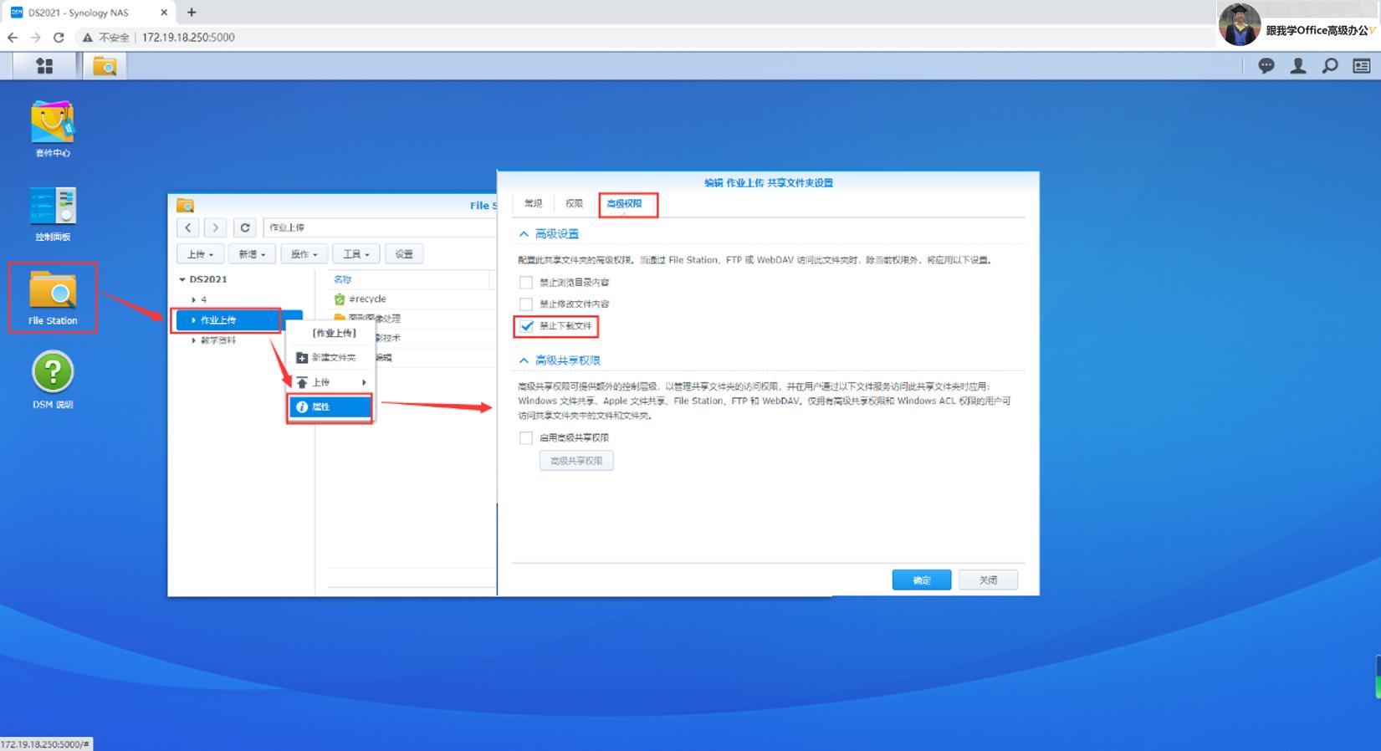1381x751 pixels.
Task: Open the DSM notifications speech bubble icon
Action: click(1266, 66)
